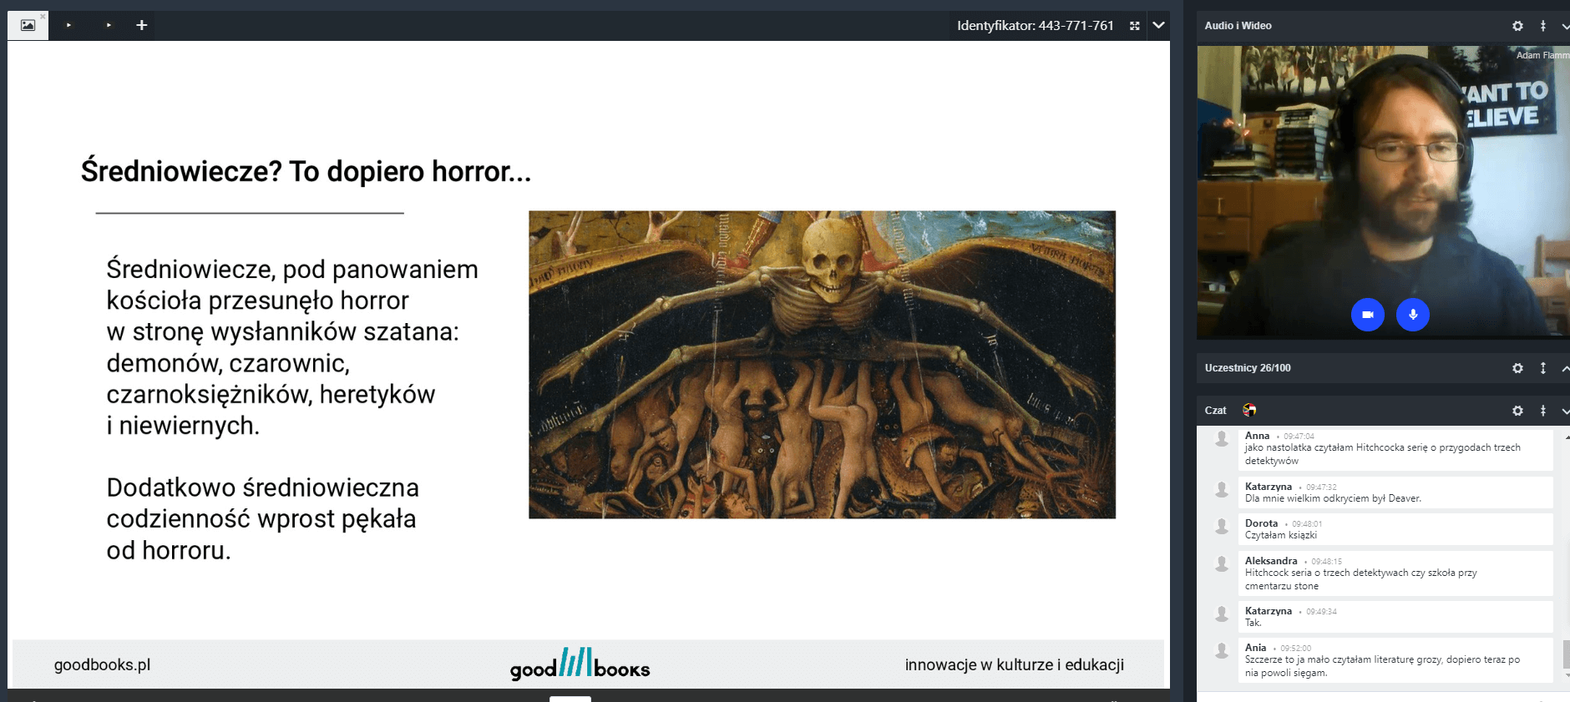Switch presentation to fullscreen mode
The width and height of the screenshot is (1570, 702).
(x=1134, y=26)
